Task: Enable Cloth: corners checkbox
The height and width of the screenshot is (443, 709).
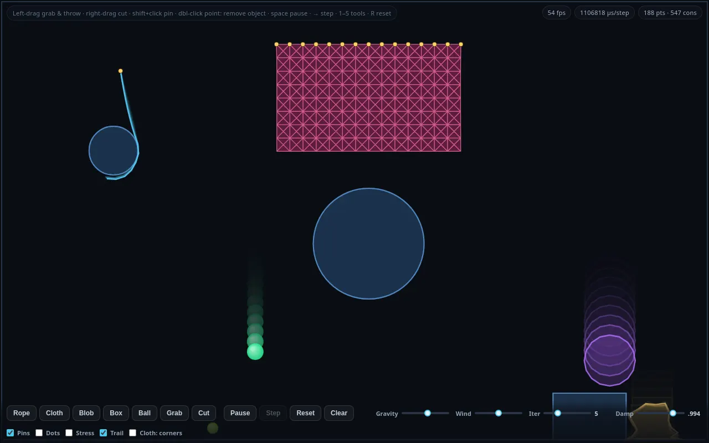Action: coord(133,433)
